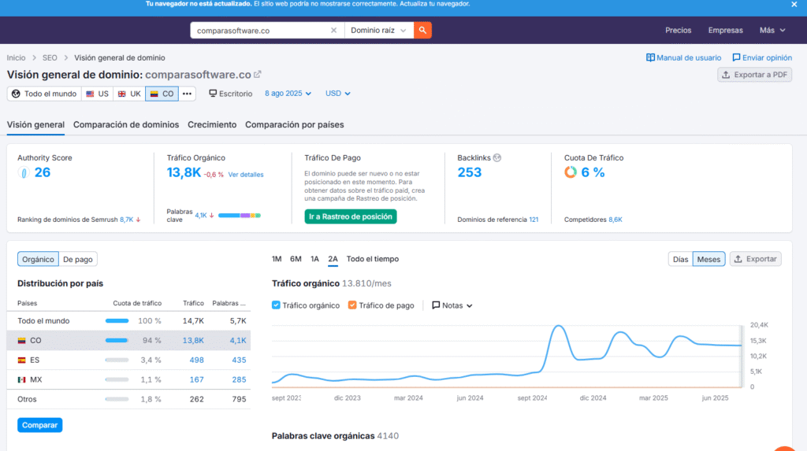The image size is (807, 451).
Task: Click the Spain flag in country table
Action: 21,360
